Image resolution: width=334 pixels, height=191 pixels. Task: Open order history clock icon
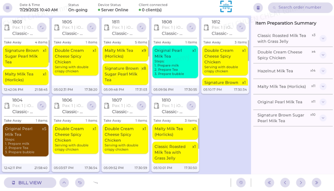tap(241, 183)
